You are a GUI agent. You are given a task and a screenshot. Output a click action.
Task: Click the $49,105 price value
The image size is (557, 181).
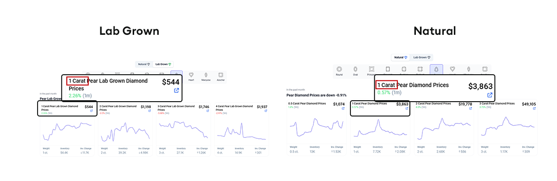coord(529,104)
